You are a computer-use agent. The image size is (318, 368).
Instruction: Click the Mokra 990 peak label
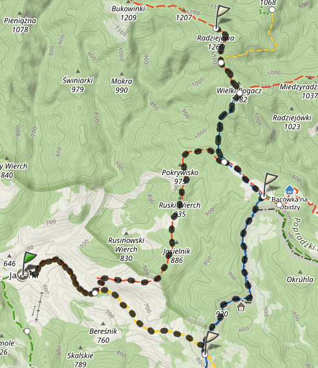point(122,86)
